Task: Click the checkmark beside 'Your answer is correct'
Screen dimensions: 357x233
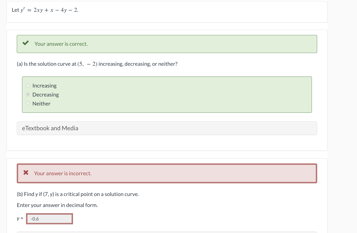Action: [x=25, y=43]
